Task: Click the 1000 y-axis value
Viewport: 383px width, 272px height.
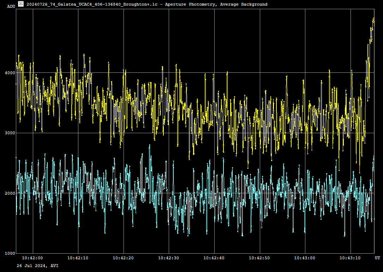Action: (x=10, y=253)
